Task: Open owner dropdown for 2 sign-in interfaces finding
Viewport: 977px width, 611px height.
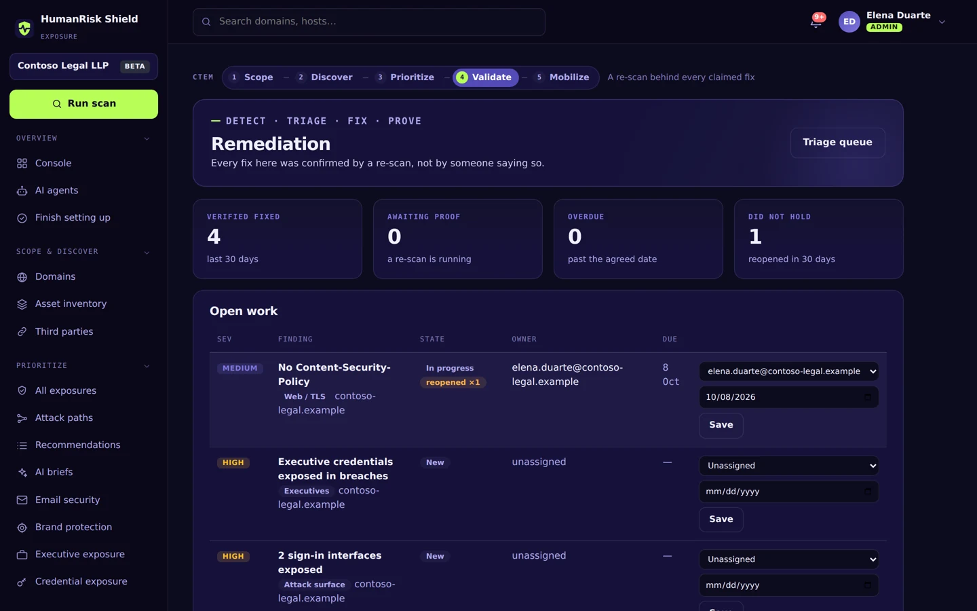Action: (x=789, y=559)
